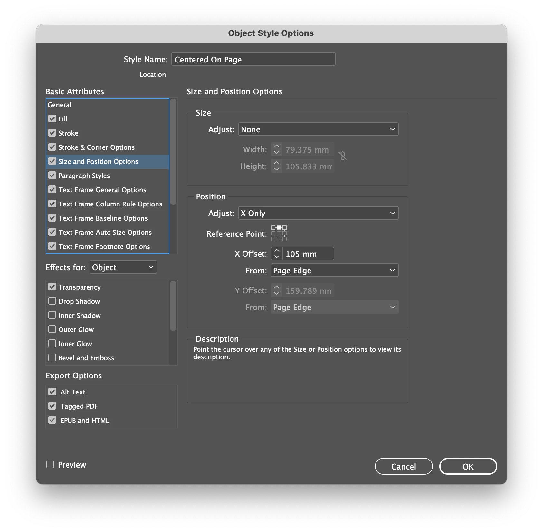The height and width of the screenshot is (532, 543).
Task: Select Transparency label in effects list
Action: pos(80,287)
